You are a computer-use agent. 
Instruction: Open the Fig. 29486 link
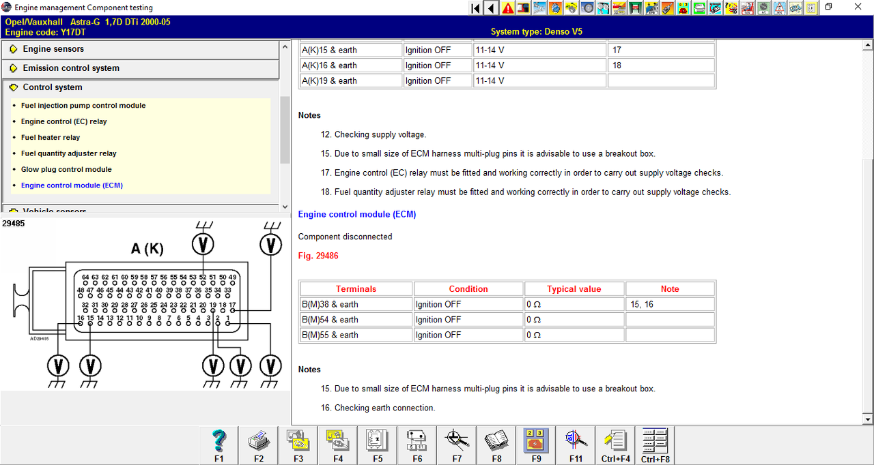coord(318,256)
